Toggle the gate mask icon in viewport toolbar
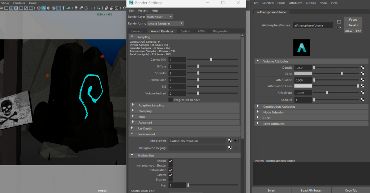This screenshot has height=193, width=370. pyautogui.click(x=16, y=8)
